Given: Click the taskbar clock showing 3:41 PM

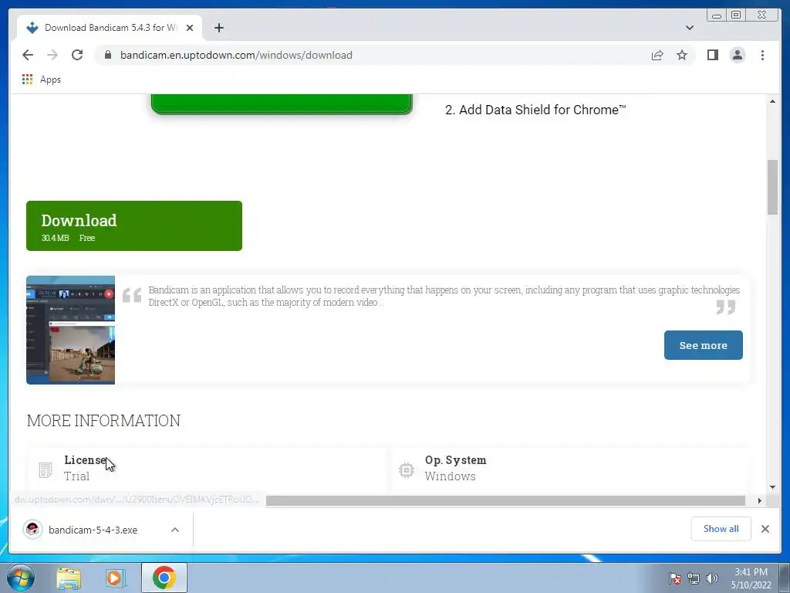Looking at the screenshot, I should click(751, 578).
